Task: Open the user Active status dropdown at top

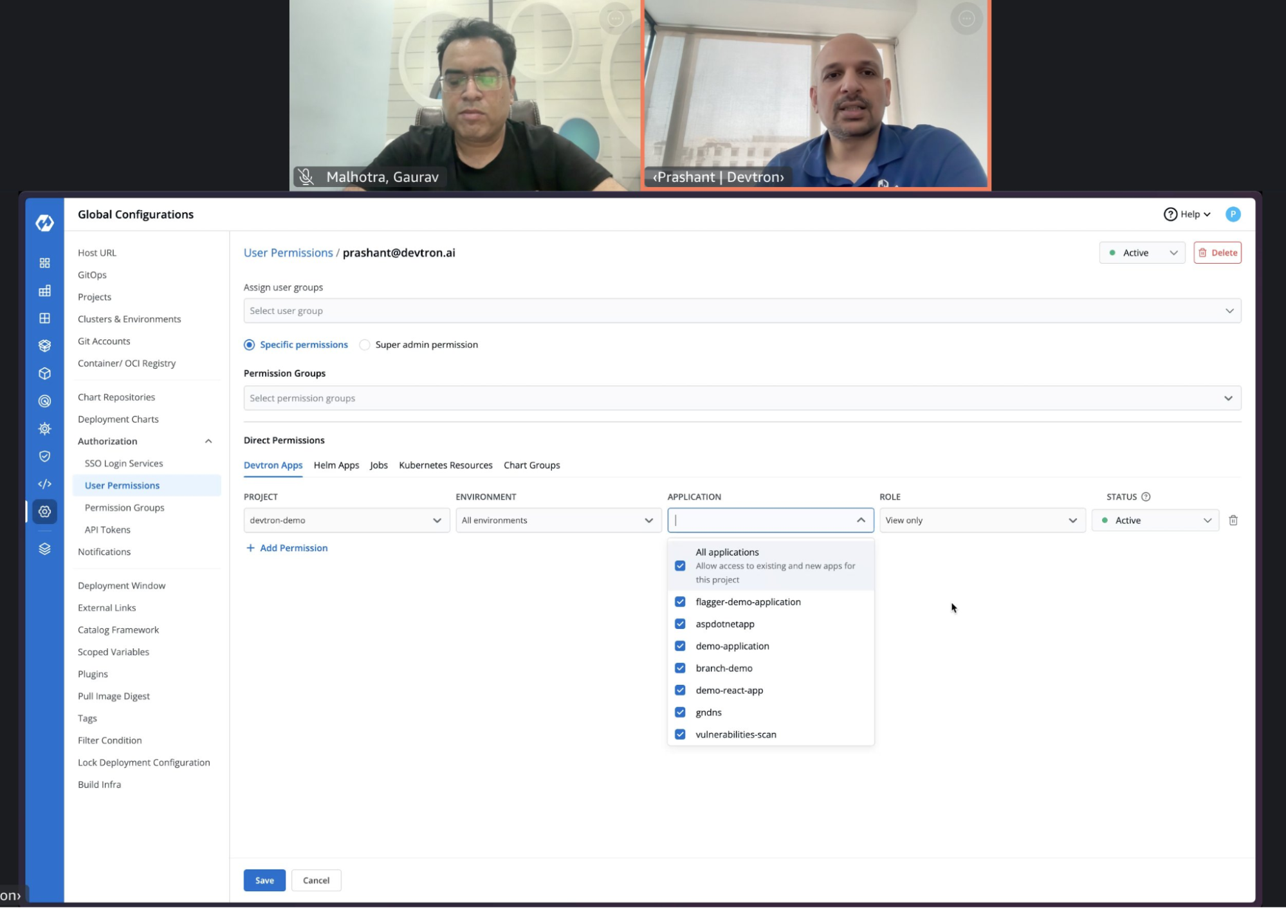Action: pyautogui.click(x=1142, y=253)
